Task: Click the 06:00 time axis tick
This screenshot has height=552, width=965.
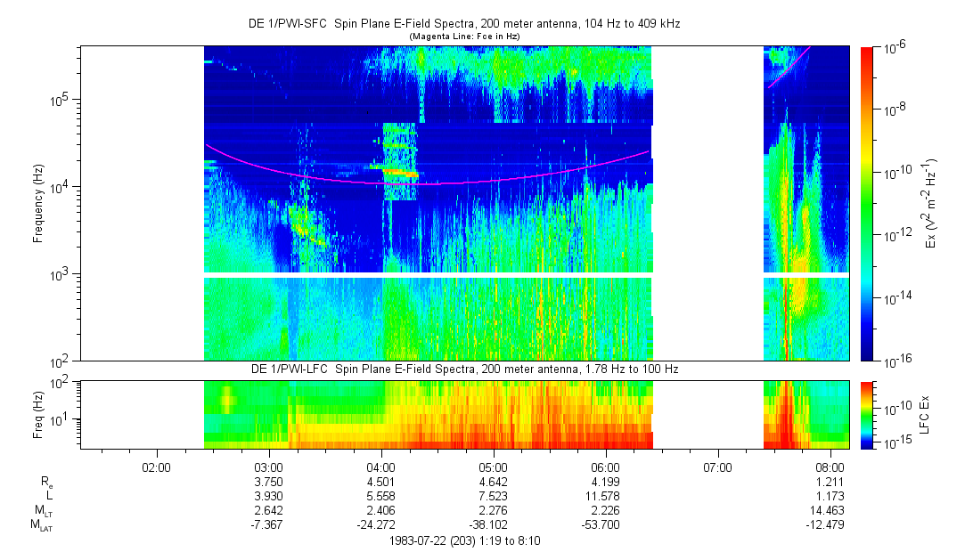Action: tap(606, 466)
